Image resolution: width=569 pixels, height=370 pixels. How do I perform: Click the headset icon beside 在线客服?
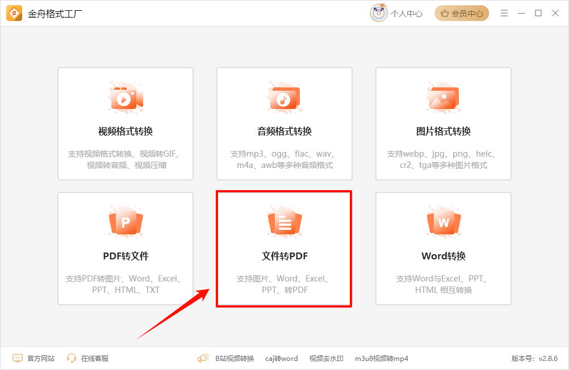click(x=70, y=358)
